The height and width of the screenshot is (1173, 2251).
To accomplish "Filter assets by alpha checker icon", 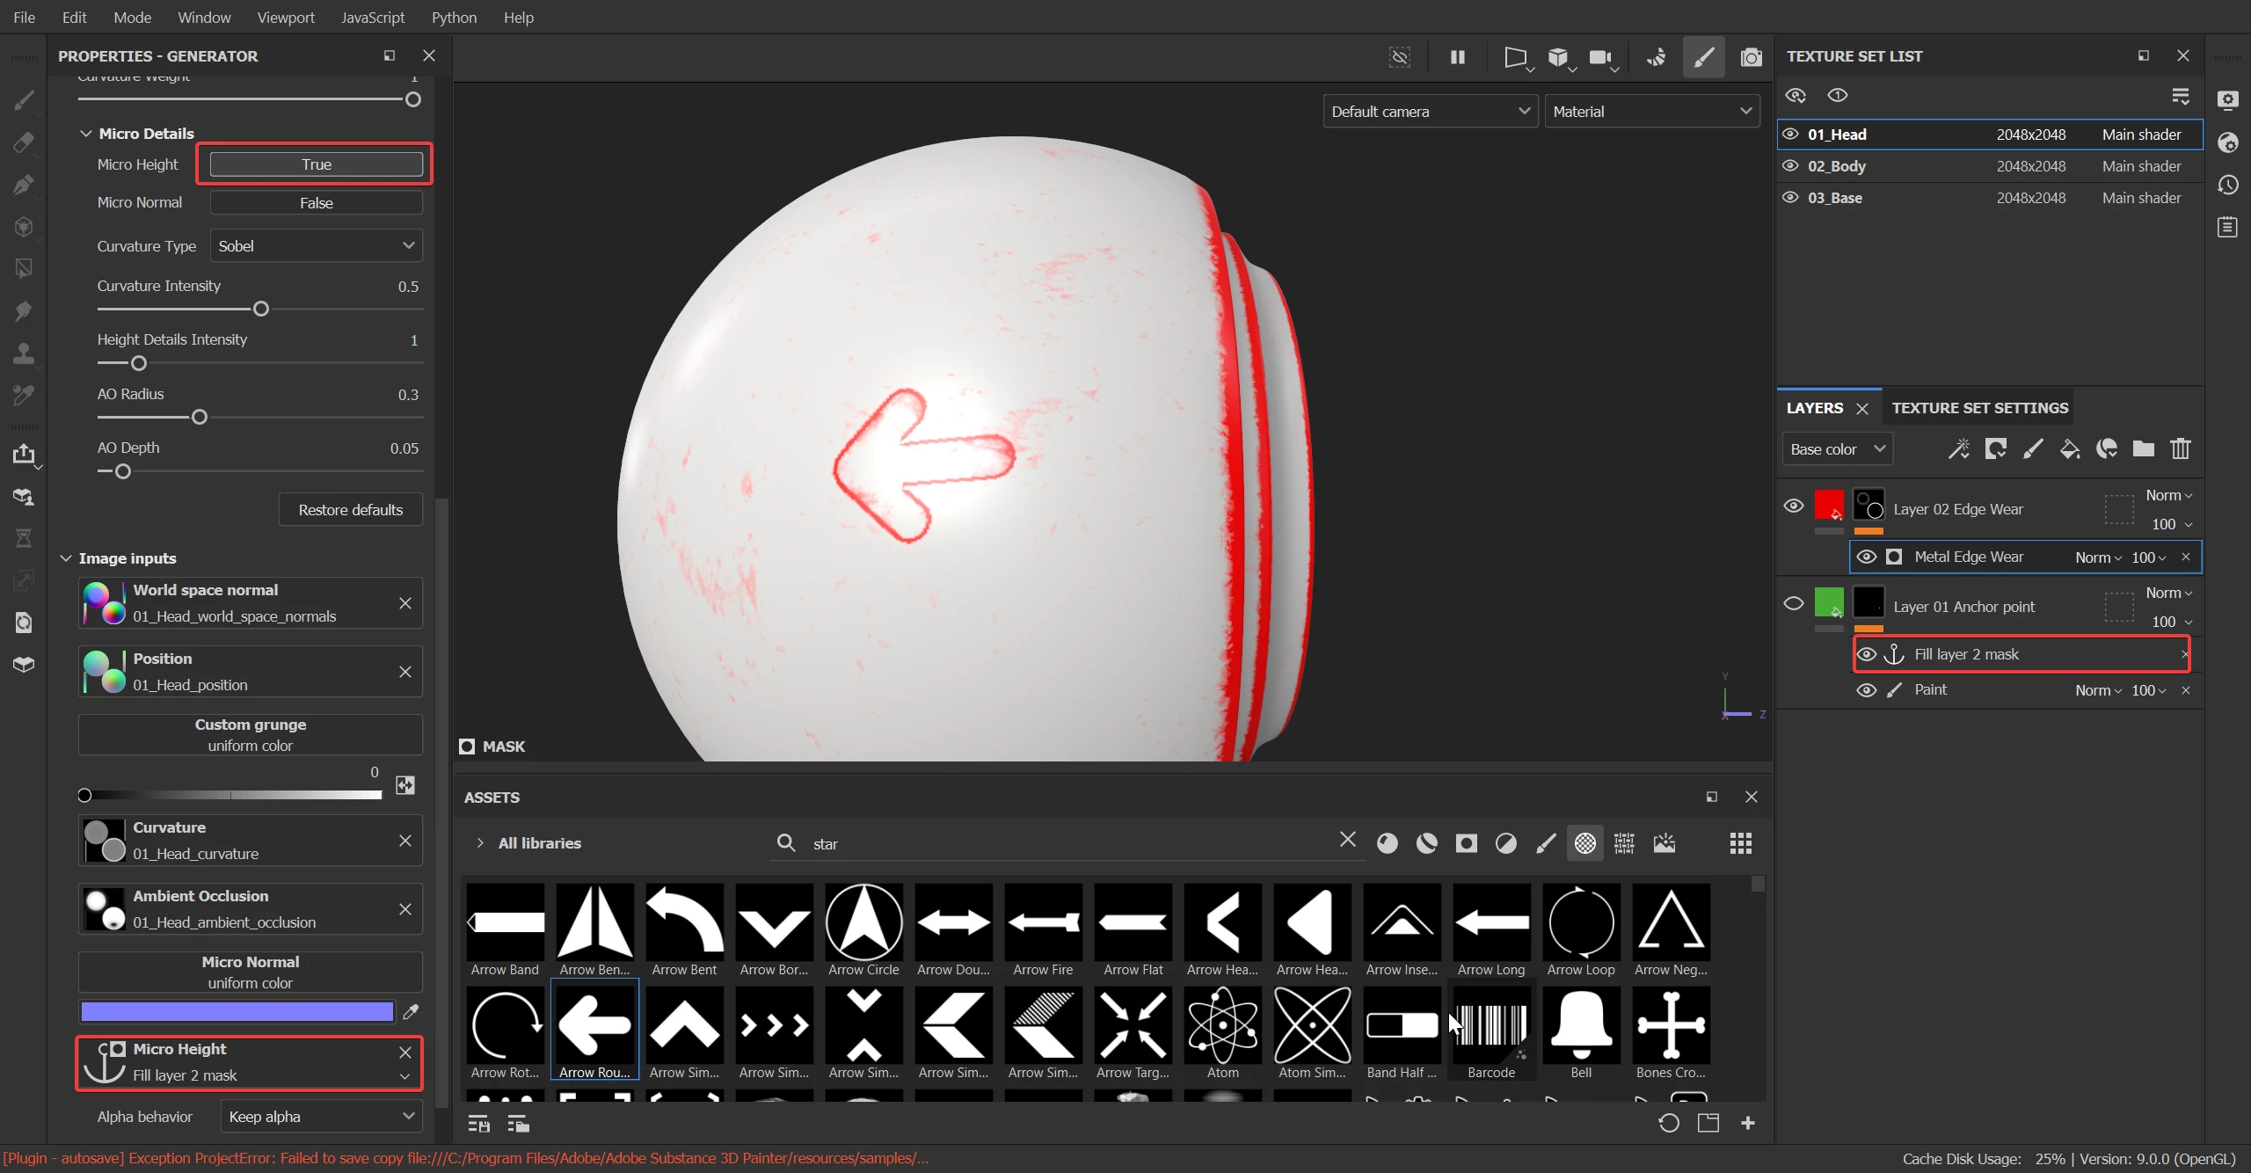I will click(1584, 843).
